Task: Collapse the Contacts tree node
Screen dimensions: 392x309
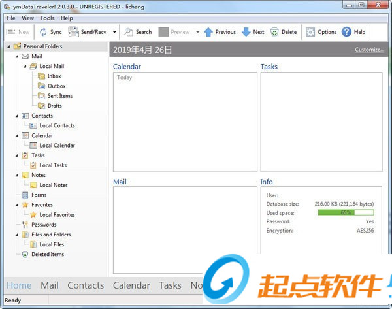Action: pos(17,116)
